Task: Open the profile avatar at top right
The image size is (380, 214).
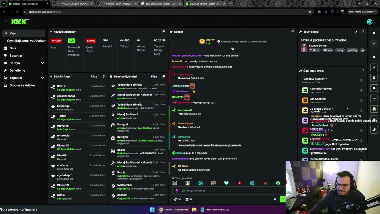Action: (x=370, y=22)
